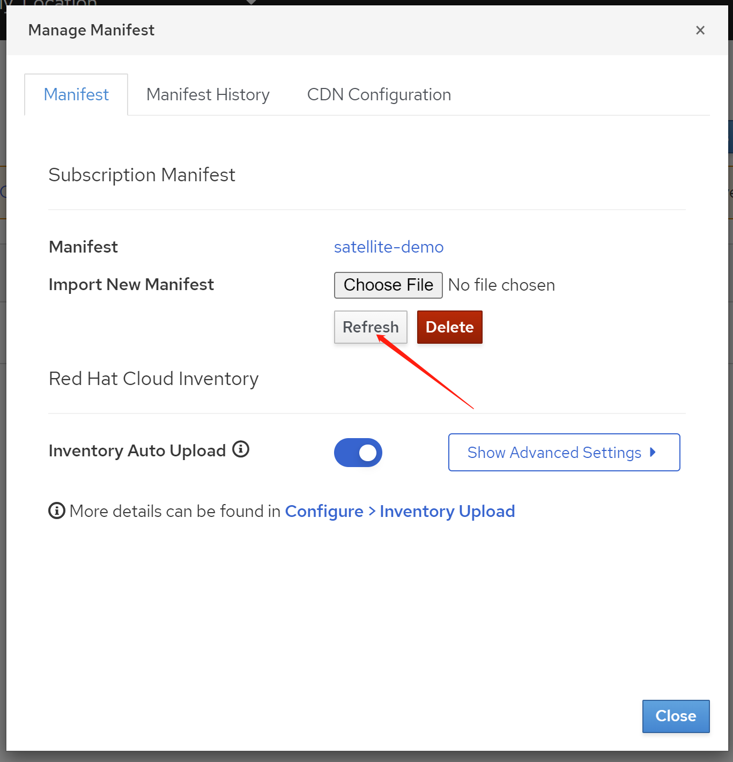Expand Show Advanced Settings
This screenshot has height=762, width=733.
563,453
